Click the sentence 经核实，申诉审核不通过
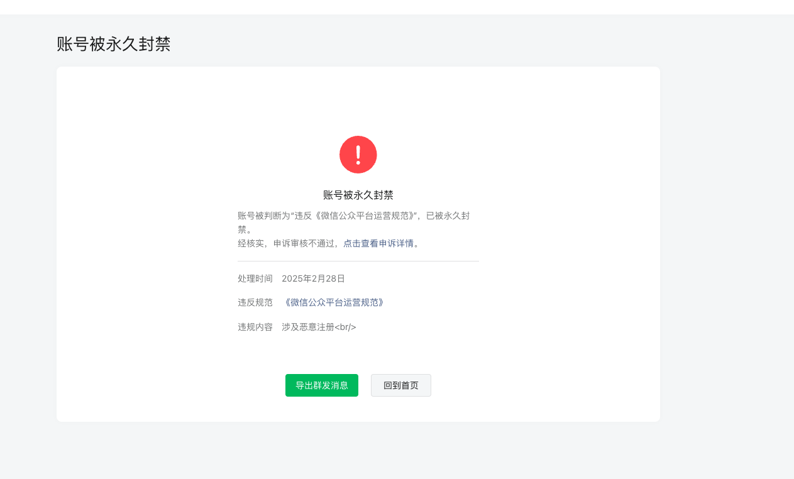Screen dimensions: 794x479 pyautogui.click(x=289, y=243)
